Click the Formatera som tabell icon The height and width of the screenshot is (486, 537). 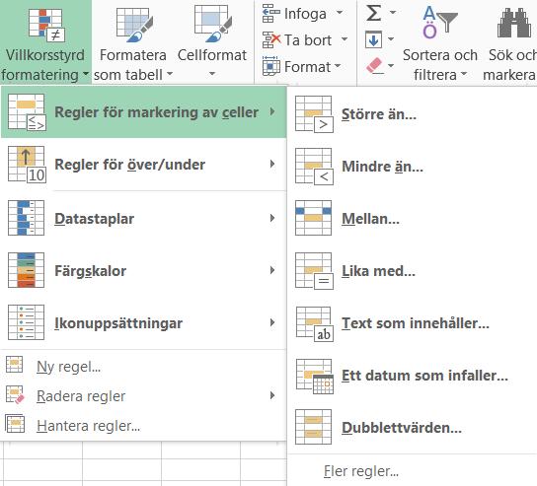coord(134,25)
